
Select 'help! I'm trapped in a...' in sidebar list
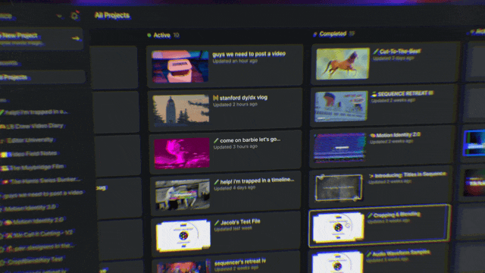(x=36, y=112)
